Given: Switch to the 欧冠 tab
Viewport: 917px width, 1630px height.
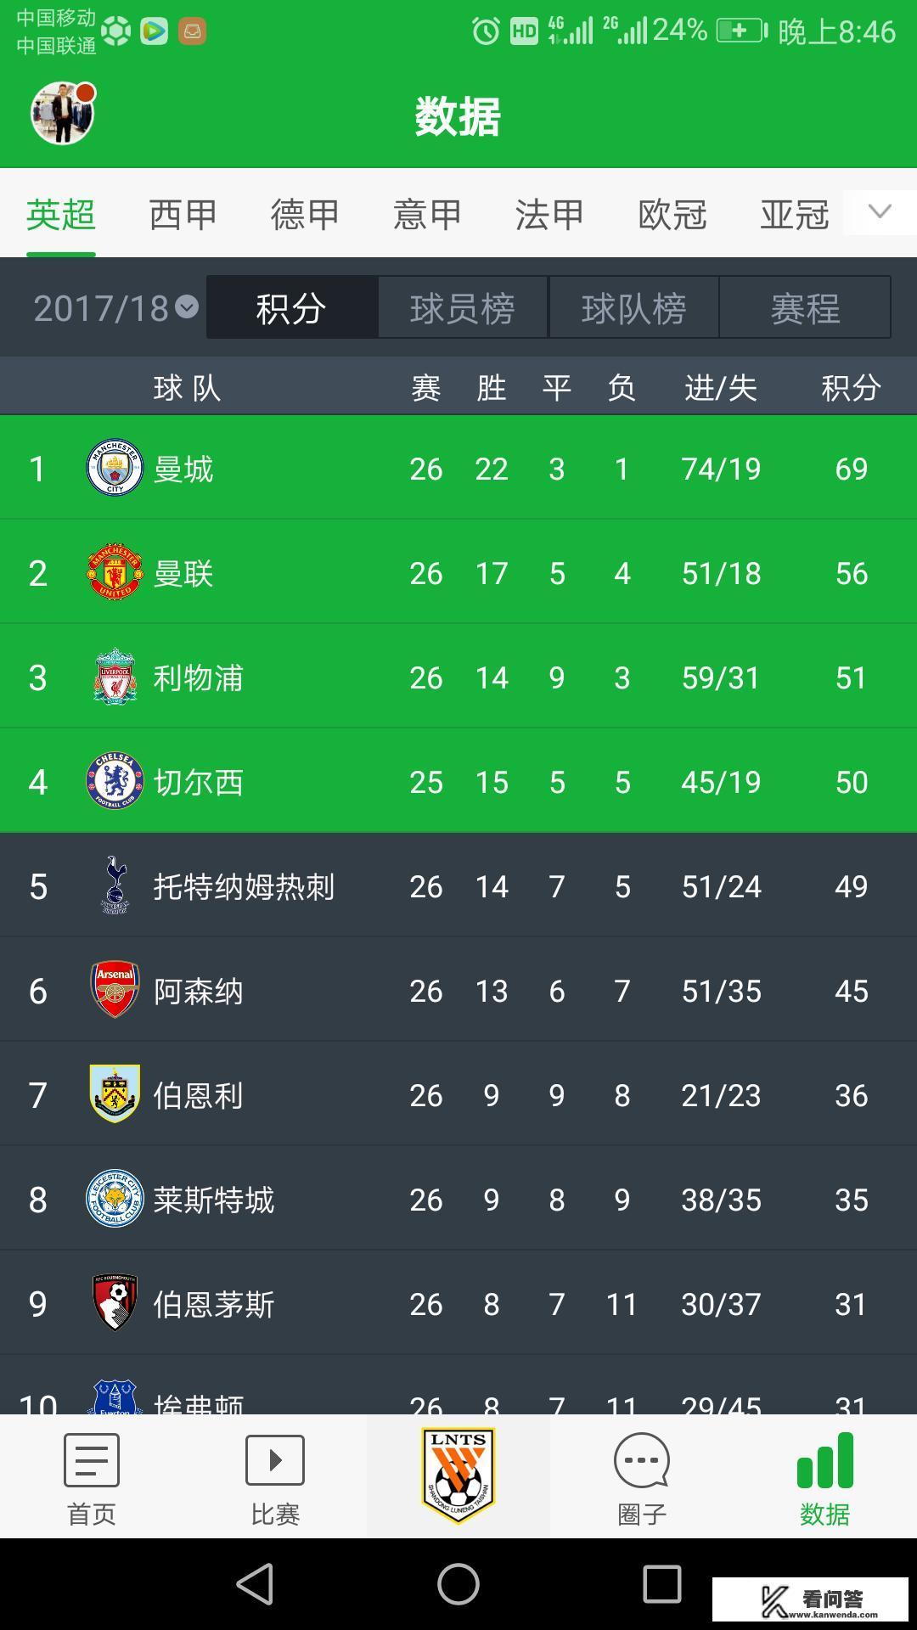Looking at the screenshot, I should pos(670,215).
